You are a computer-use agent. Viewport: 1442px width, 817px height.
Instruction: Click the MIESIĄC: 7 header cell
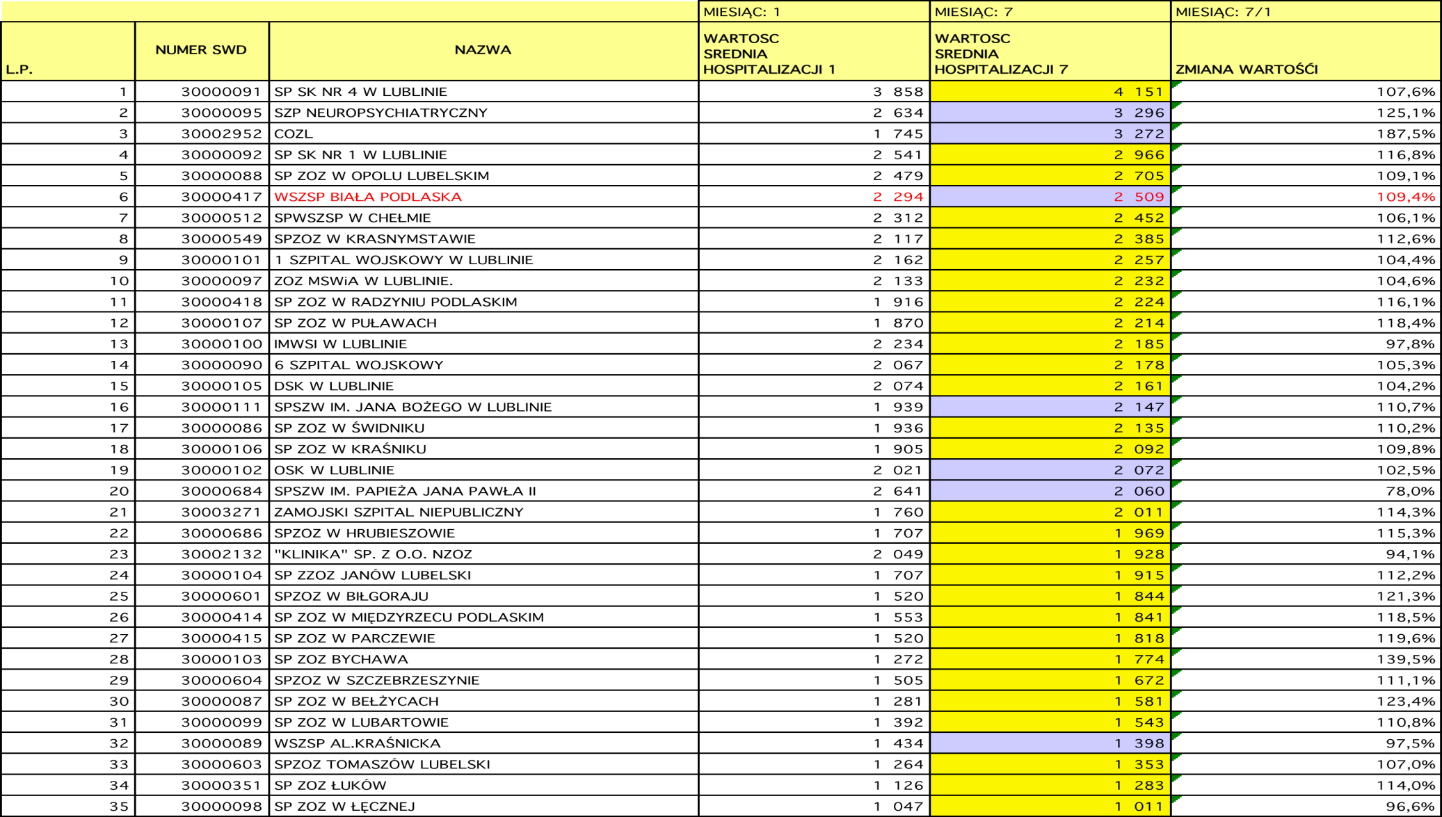pos(1050,11)
